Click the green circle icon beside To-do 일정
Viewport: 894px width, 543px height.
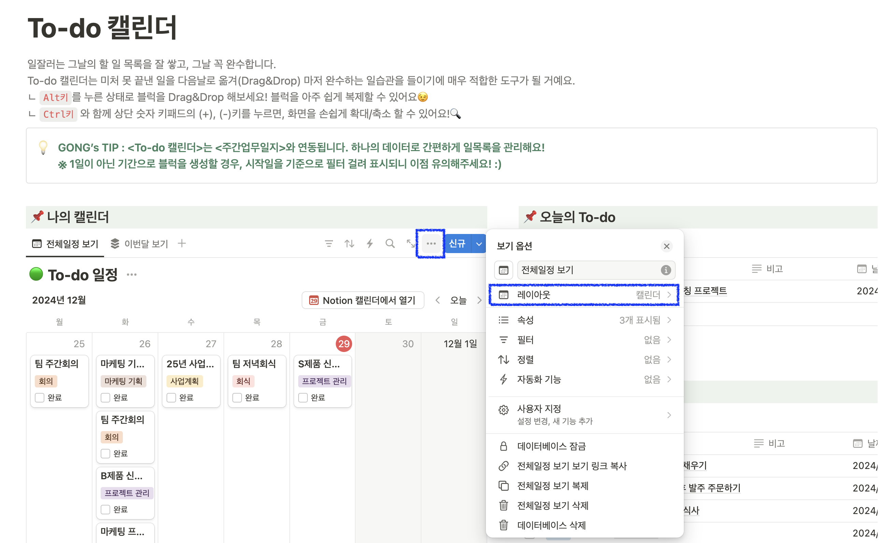[36, 275]
